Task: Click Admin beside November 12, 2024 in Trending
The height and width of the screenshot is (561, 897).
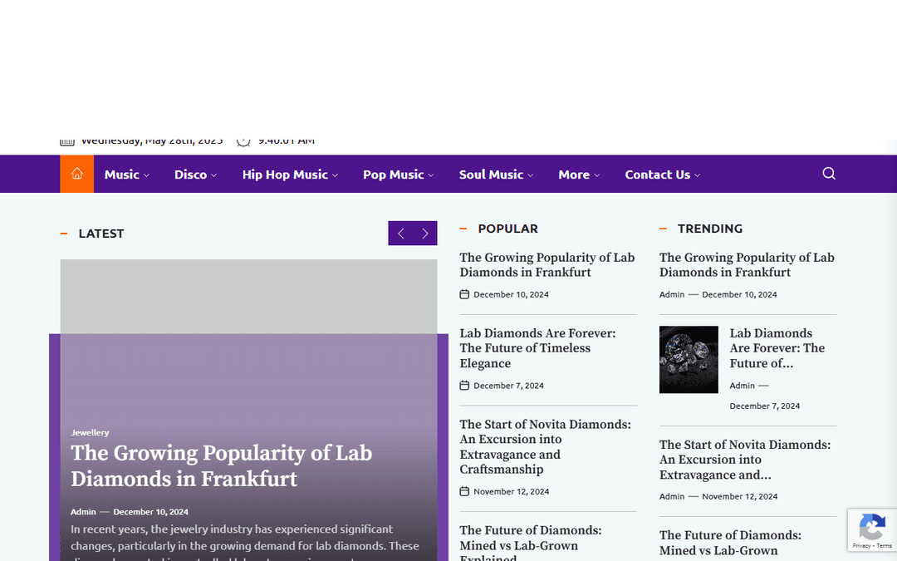Action: 672,496
